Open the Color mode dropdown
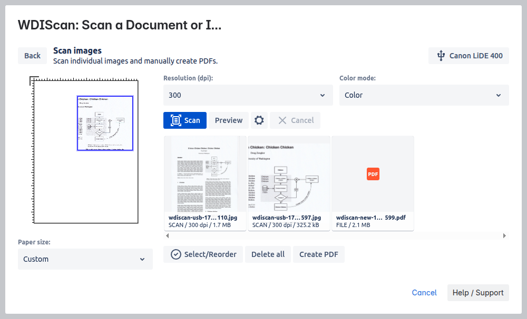The image size is (527, 319). pyautogui.click(x=424, y=95)
